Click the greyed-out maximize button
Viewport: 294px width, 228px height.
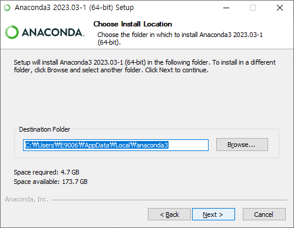click(x=253, y=8)
